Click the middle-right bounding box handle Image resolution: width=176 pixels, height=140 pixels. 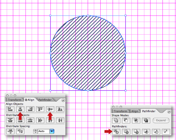(126, 53)
